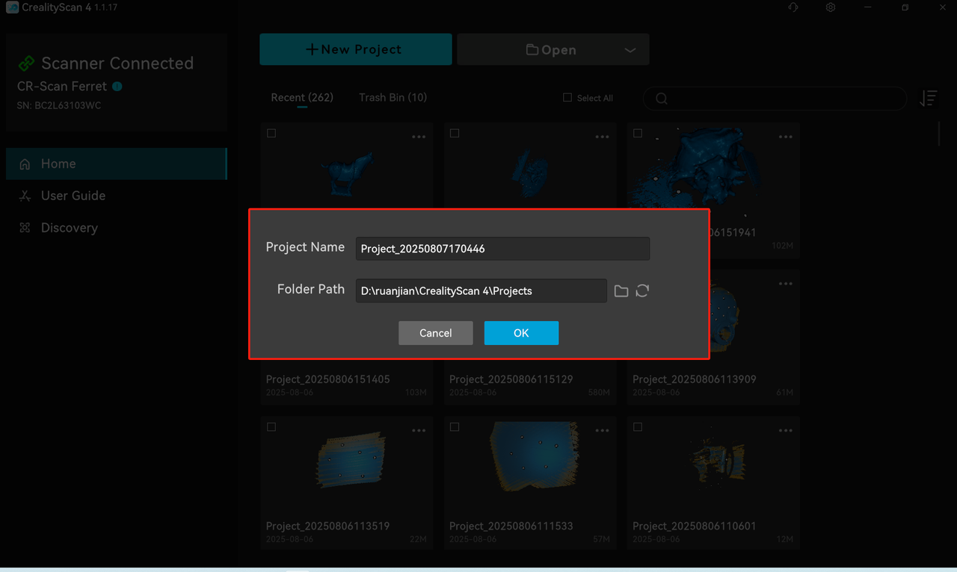This screenshot has width=957, height=572.
Task: Click the vertical scrollbar of project list
Action: click(940, 134)
